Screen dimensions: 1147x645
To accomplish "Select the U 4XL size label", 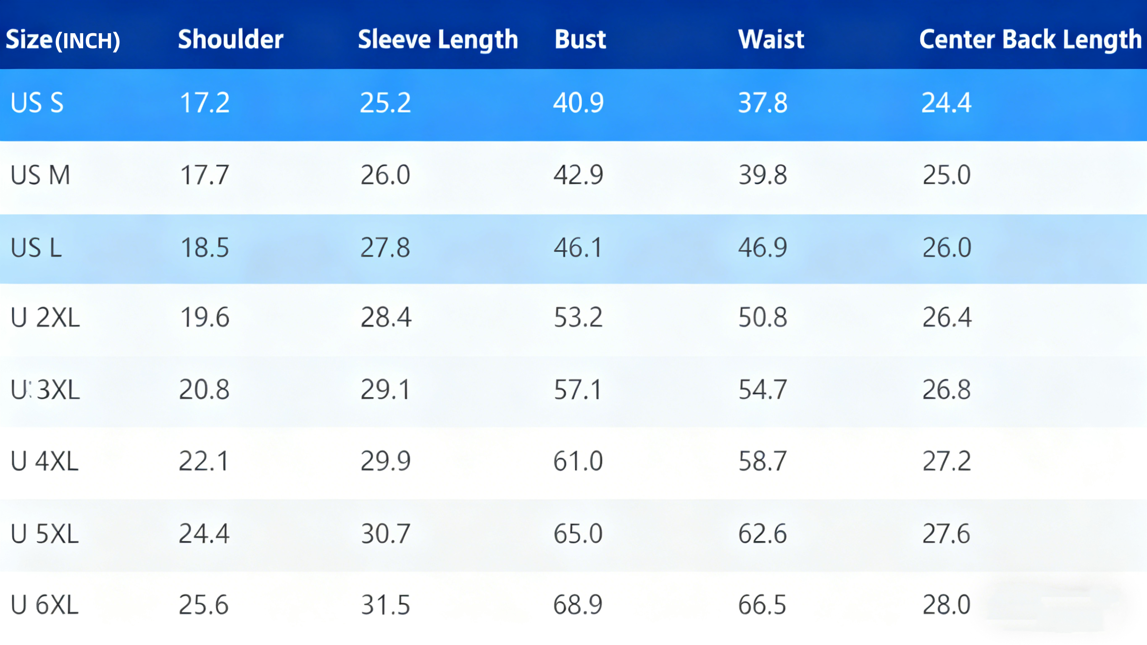I will click(45, 461).
